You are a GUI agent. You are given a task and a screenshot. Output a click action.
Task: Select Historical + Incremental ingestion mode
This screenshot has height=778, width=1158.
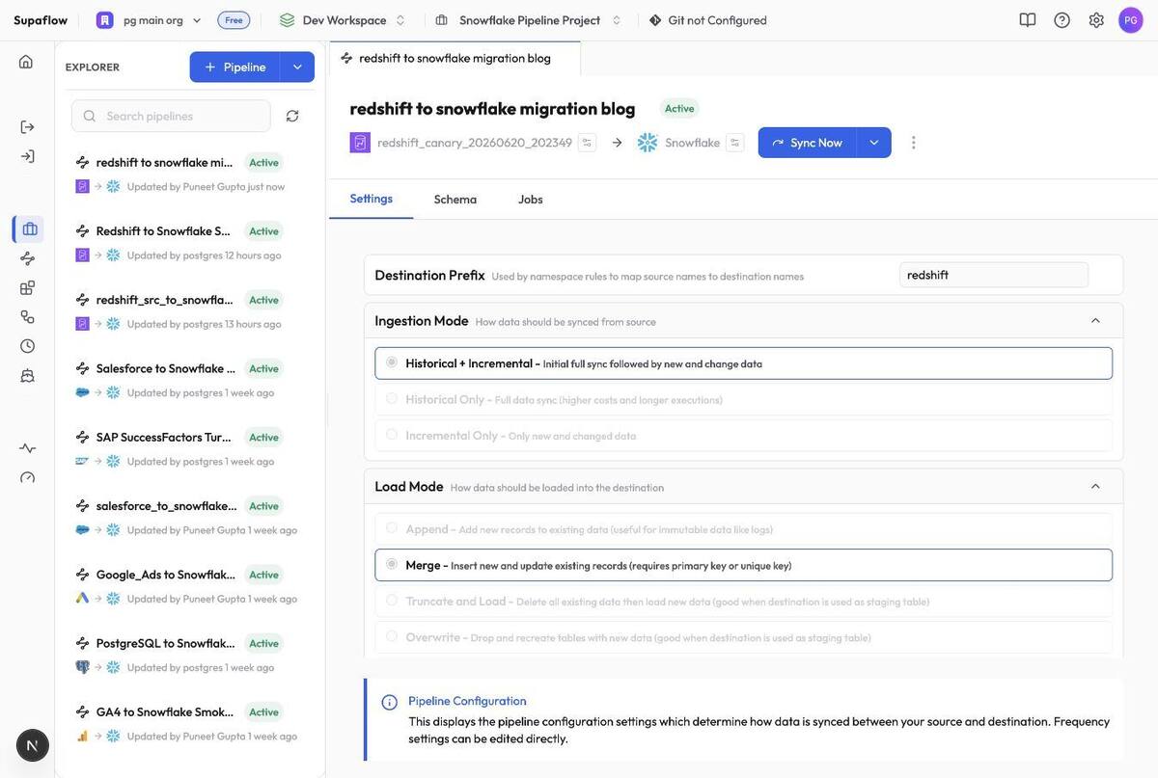tap(744, 363)
